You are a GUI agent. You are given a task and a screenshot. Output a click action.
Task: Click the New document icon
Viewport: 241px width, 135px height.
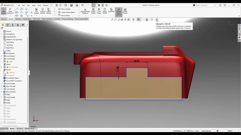pyautogui.click(x=61, y=5)
